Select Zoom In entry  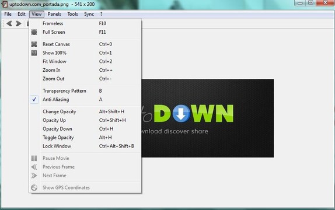coord(85,70)
